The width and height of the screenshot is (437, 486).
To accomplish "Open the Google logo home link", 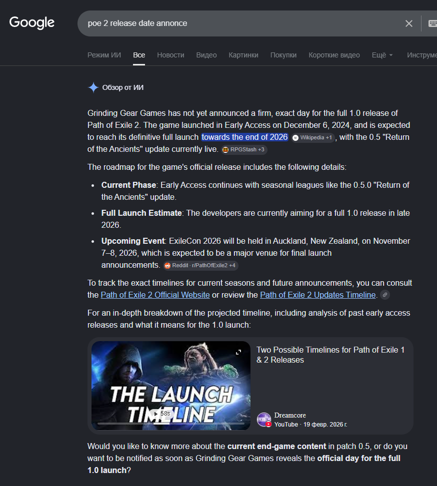I will (x=31, y=22).
